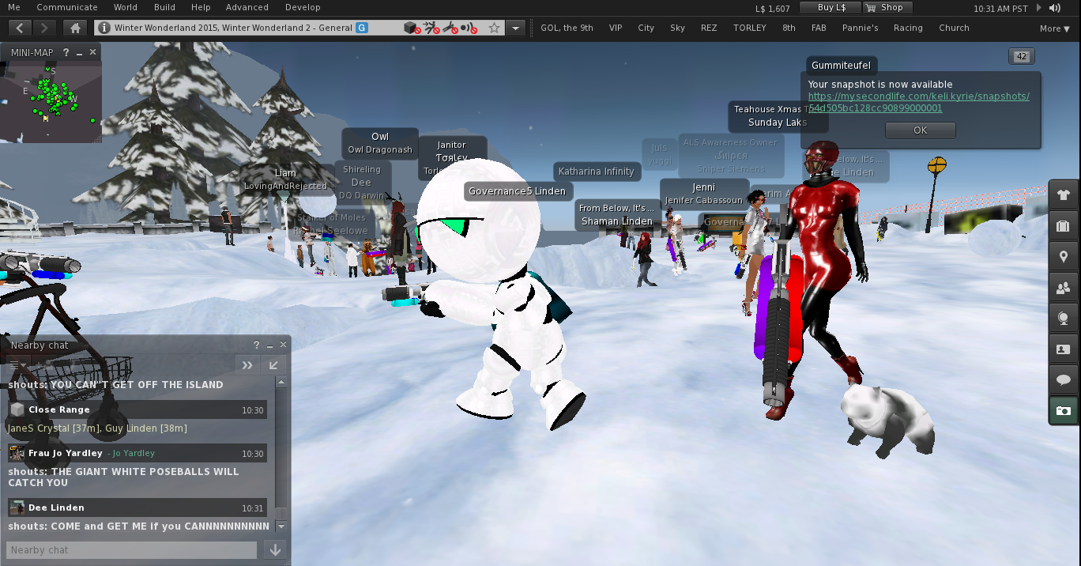
Task: Open the snapshot URL link
Action: 918,102
